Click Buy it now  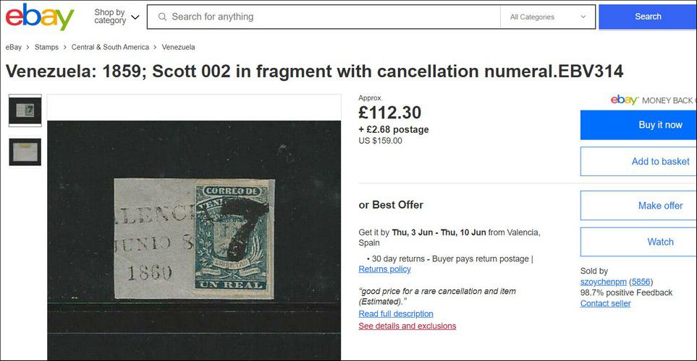(638, 125)
